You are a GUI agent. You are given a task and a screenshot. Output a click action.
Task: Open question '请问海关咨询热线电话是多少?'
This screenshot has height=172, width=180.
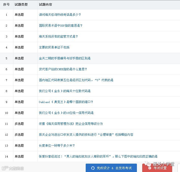point(60,15)
